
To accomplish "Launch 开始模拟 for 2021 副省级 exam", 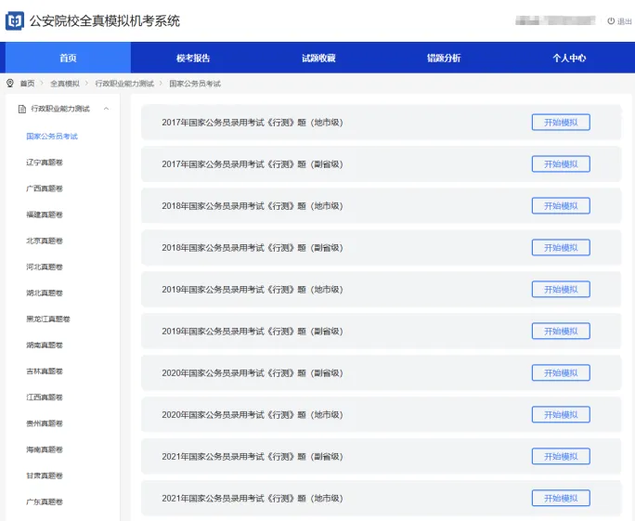I will point(561,456).
